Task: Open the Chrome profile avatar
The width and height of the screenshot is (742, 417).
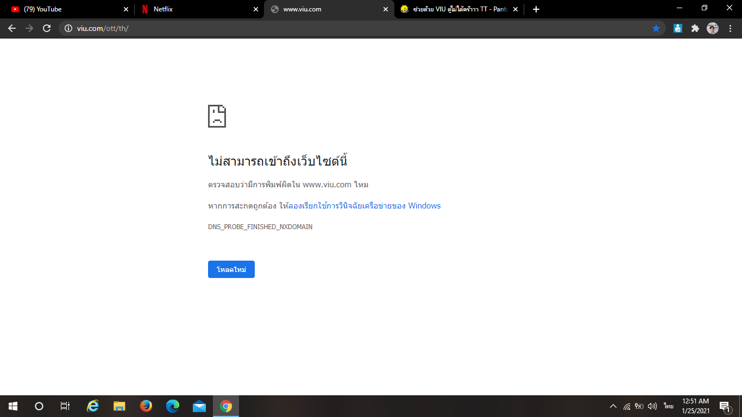Action: (713, 28)
